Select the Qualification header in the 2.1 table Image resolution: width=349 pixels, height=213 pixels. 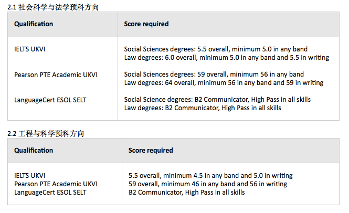point(34,24)
